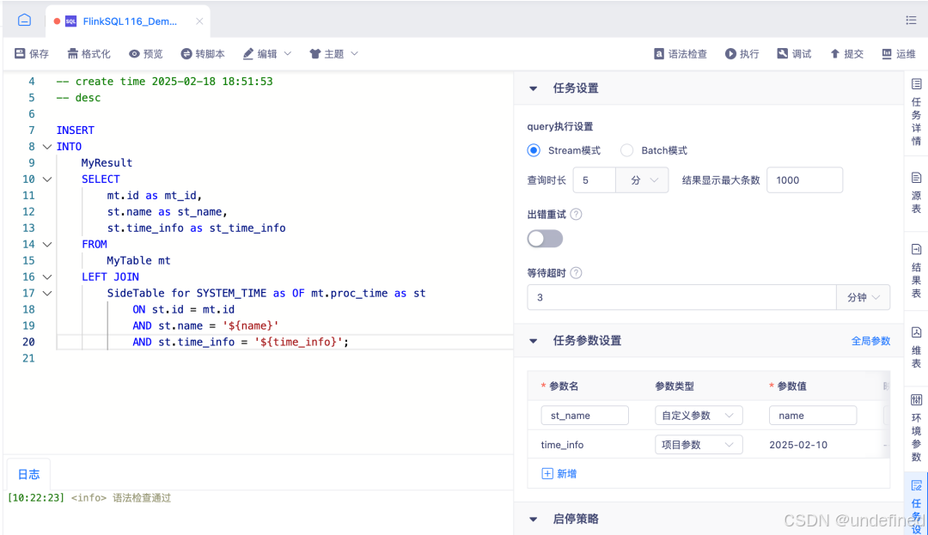Viewport: 928px width, 535px height.
Task: Close the FlinkSQL116_Dem... tab
Action: coord(199,21)
